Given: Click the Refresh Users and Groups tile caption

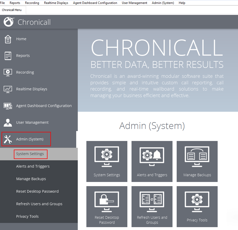Looking at the screenshot, I should [152, 220].
